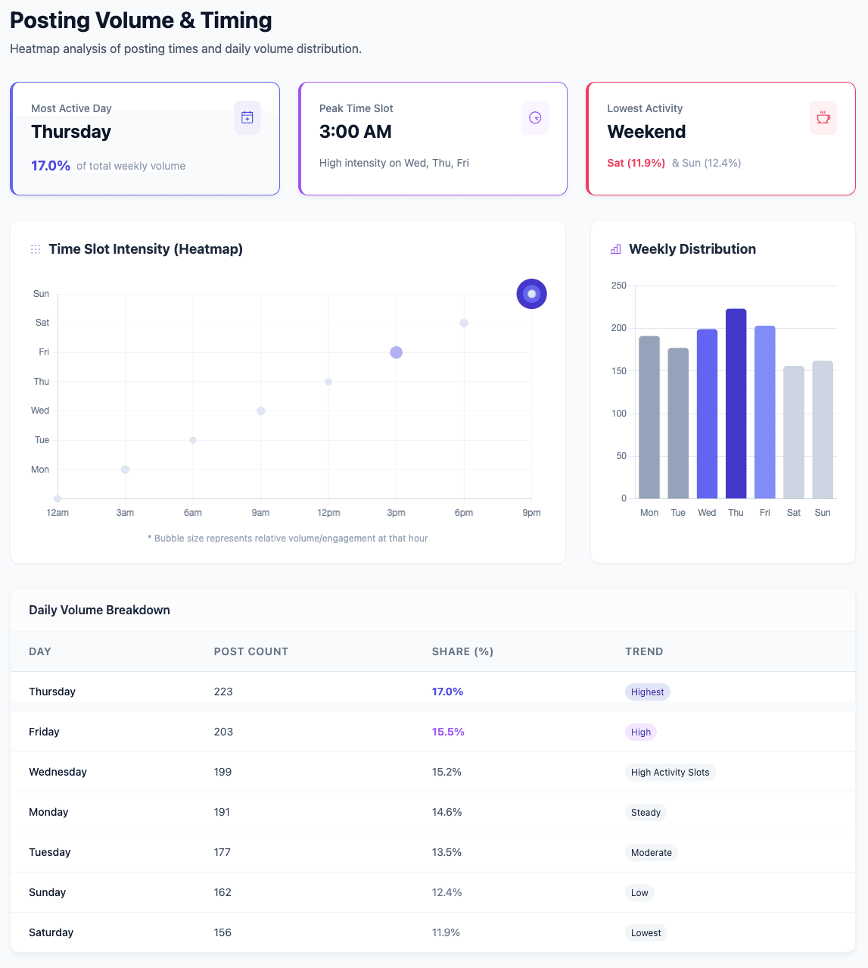Click the calendar icon in Most Active Day card
The image size is (868, 968).
[x=247, y=117]
